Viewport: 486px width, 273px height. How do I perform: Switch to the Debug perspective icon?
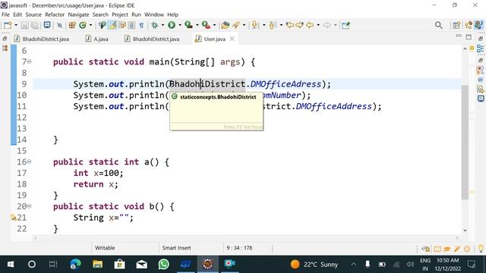coord(469,25)
